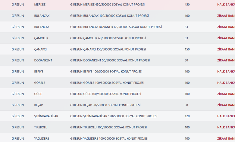This screenshot has width=235, height=142.
Task: Click the GÖRELE district cell
Action: click(x=40, y=83)
